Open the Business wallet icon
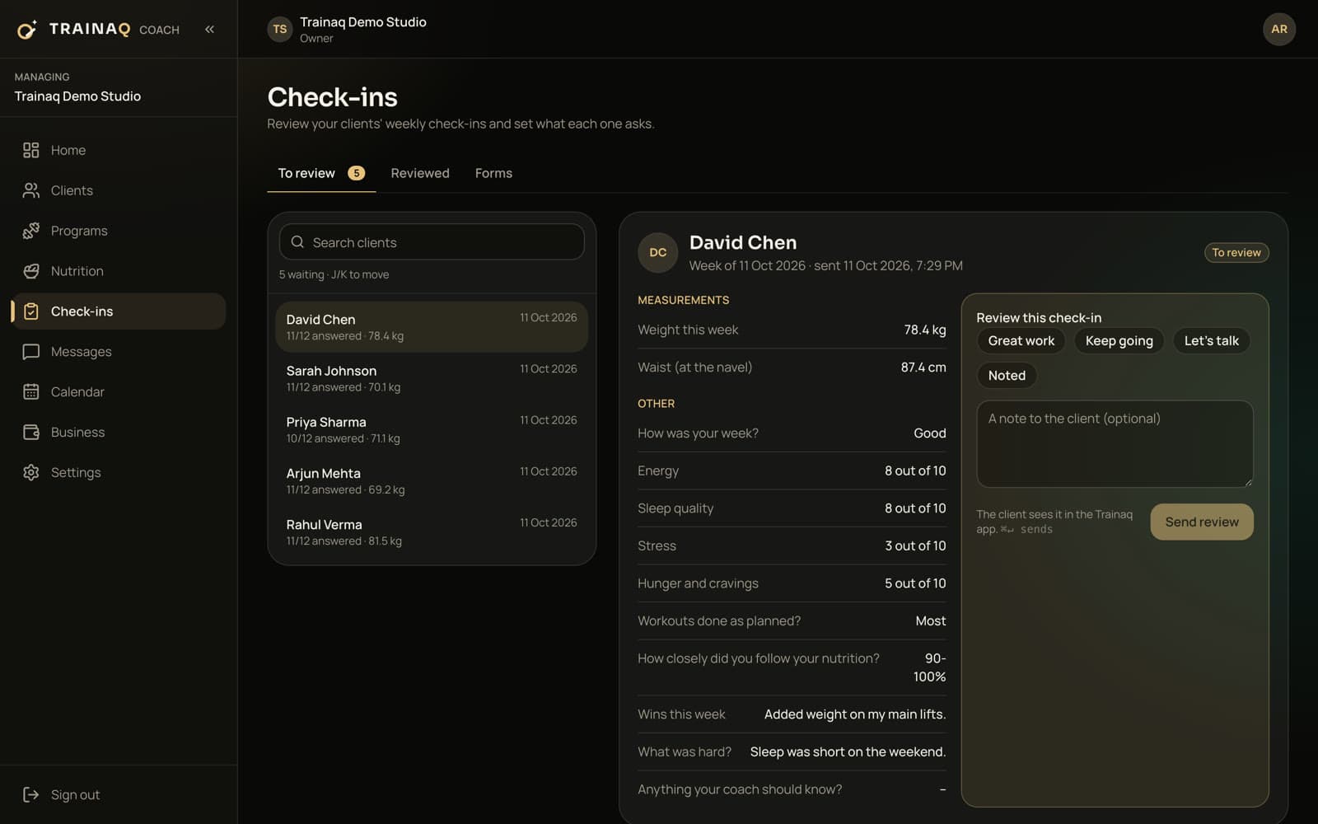Screen dimensions: 1318x824 (31, 433)
